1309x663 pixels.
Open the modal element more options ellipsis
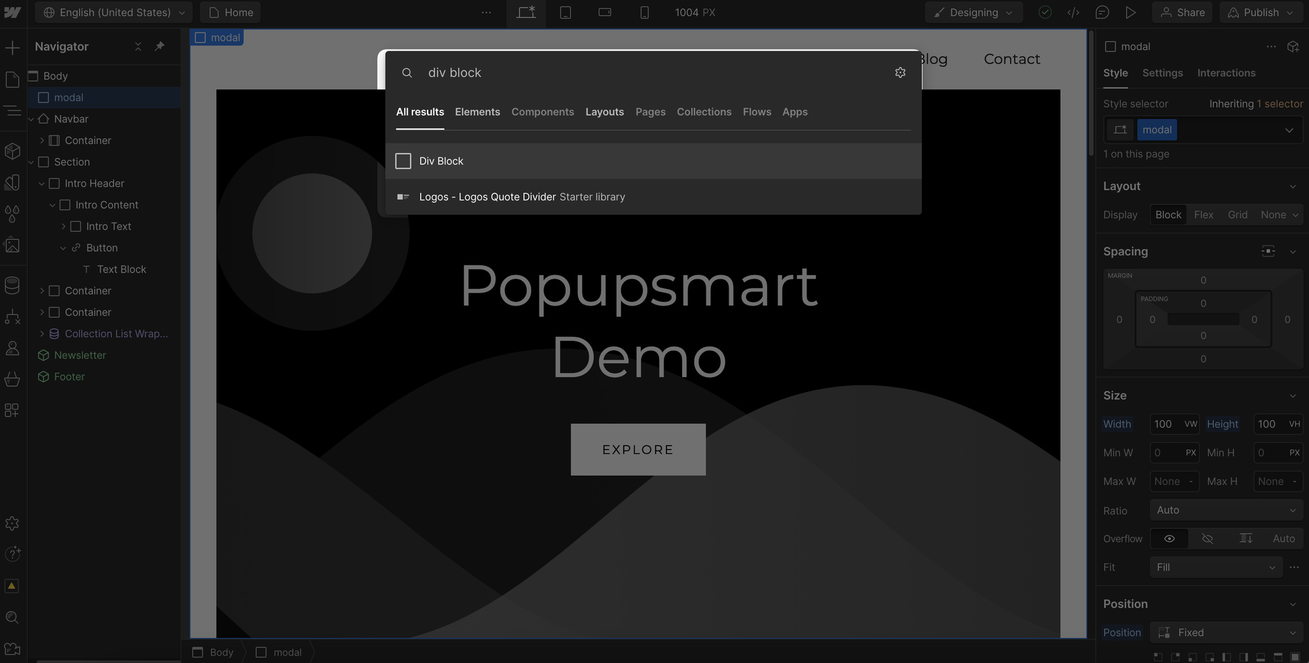tap(1271, 47)
